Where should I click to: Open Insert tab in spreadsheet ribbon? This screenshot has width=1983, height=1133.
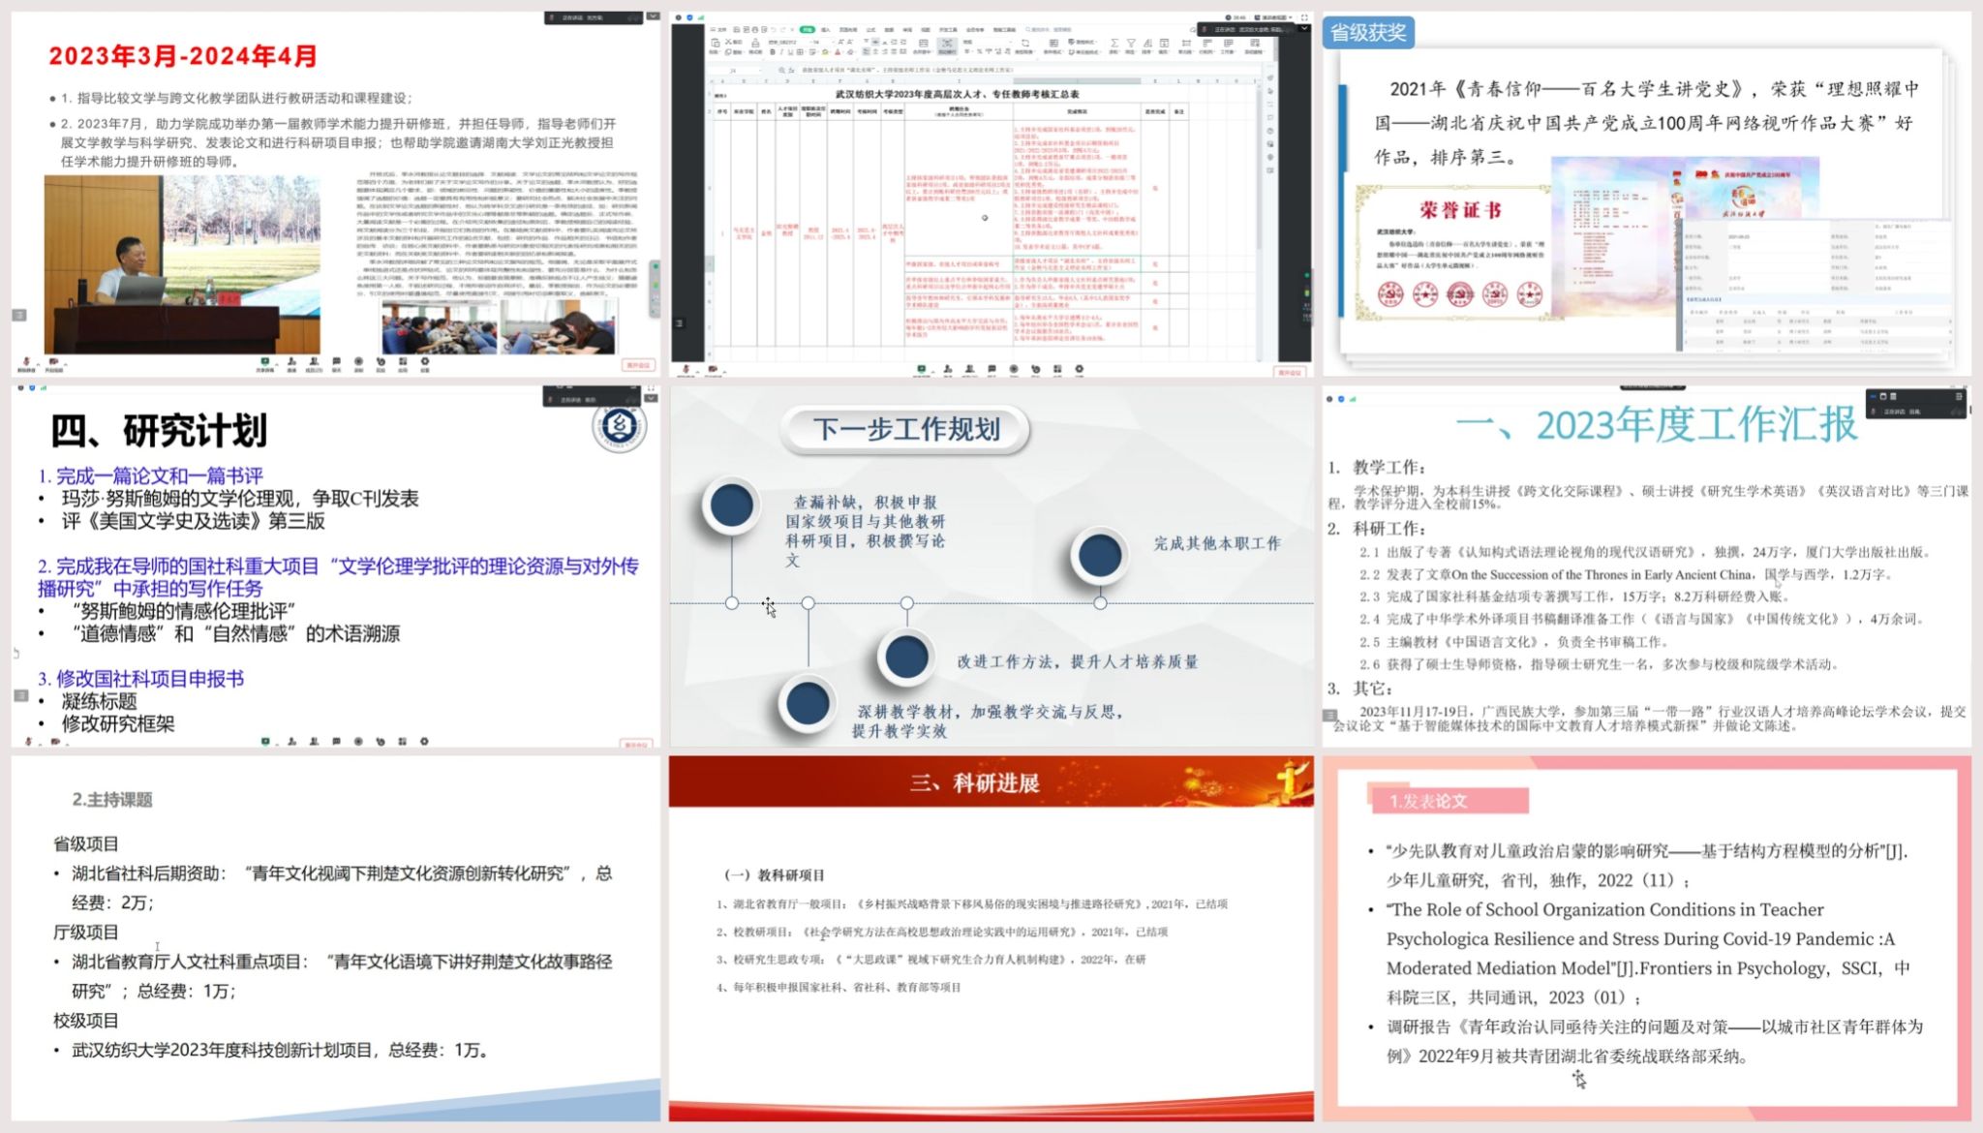click(x=826, y=30)
